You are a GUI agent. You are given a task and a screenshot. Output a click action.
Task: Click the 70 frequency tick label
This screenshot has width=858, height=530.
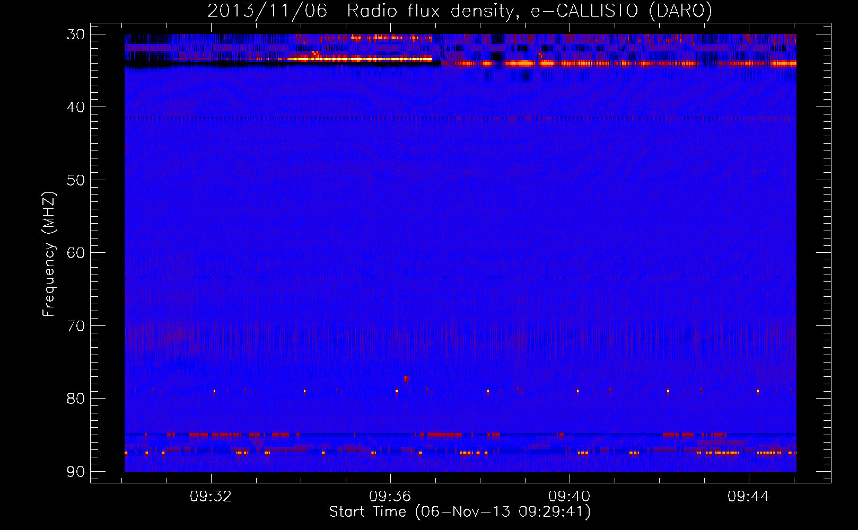76,325
